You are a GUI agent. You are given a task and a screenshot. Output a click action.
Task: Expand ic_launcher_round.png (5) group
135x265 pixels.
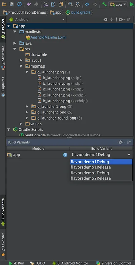click(27, 118)
